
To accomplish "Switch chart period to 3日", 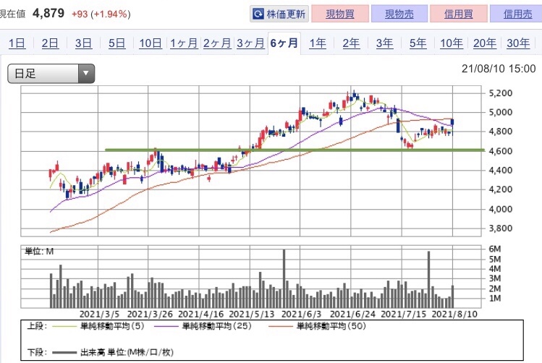I will (x=83, y=43).
